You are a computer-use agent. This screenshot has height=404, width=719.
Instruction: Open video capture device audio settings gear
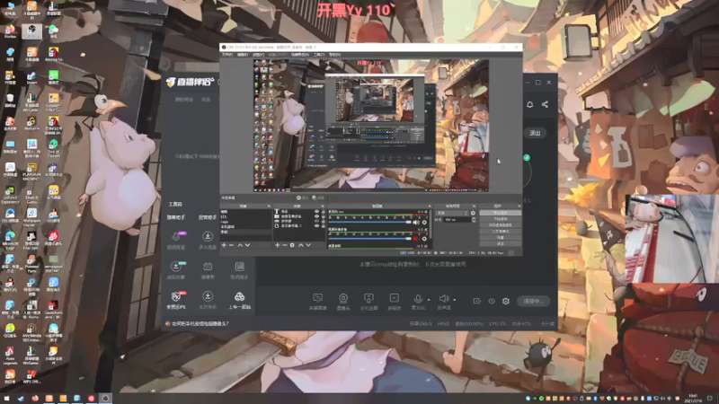[424, 239]
